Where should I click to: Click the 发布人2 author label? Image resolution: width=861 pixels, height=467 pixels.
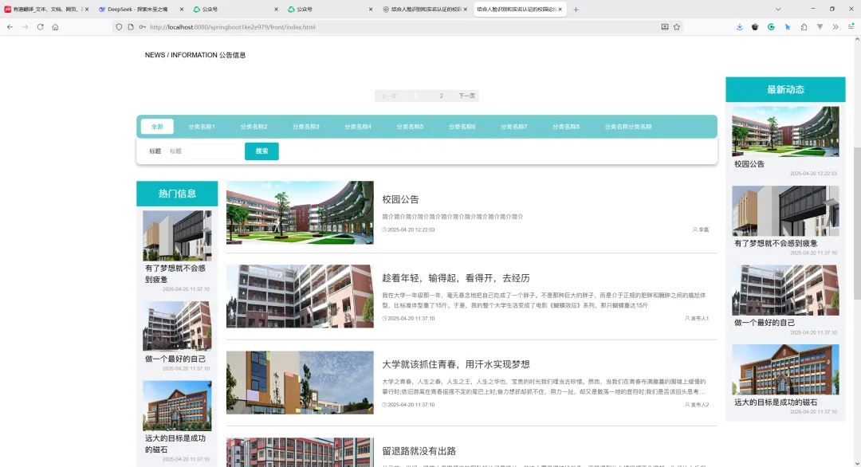696,404
